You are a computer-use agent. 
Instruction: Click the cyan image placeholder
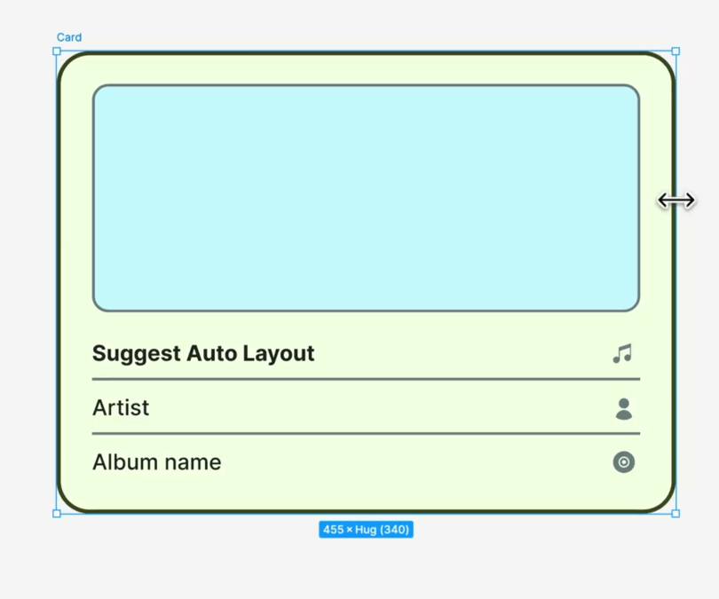click(366, 197)
